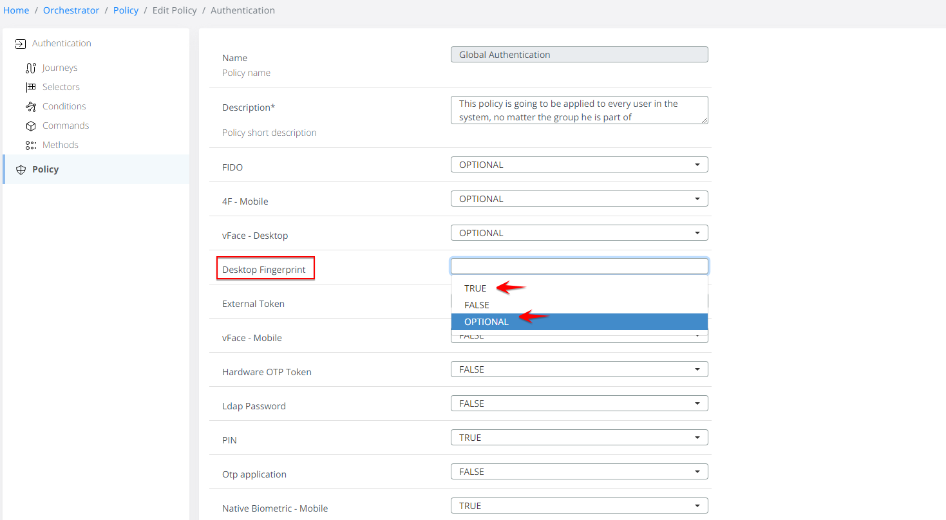Edit the policy Description text area

click(x=579, y=110)
